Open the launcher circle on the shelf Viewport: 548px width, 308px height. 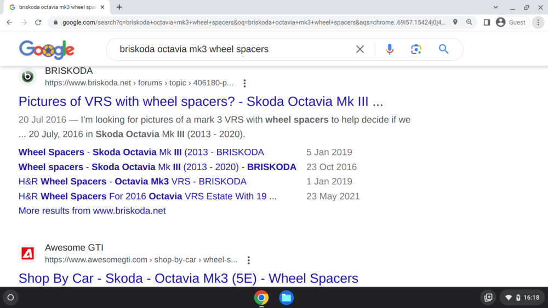(10, 298)
